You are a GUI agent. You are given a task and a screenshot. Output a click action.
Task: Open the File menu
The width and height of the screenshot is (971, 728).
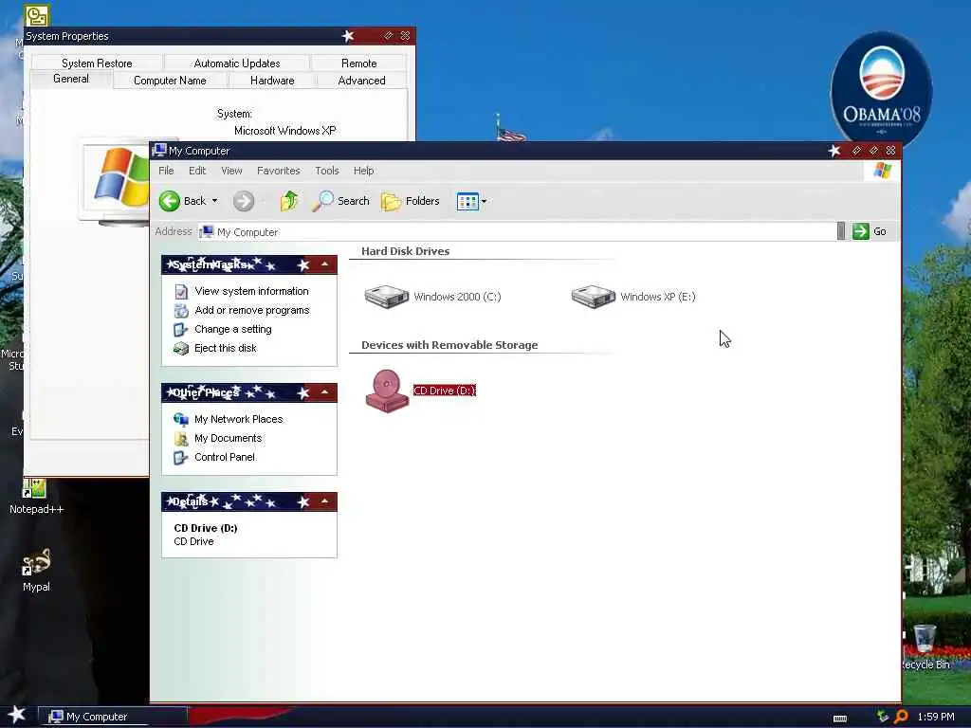tap(166, 171)
